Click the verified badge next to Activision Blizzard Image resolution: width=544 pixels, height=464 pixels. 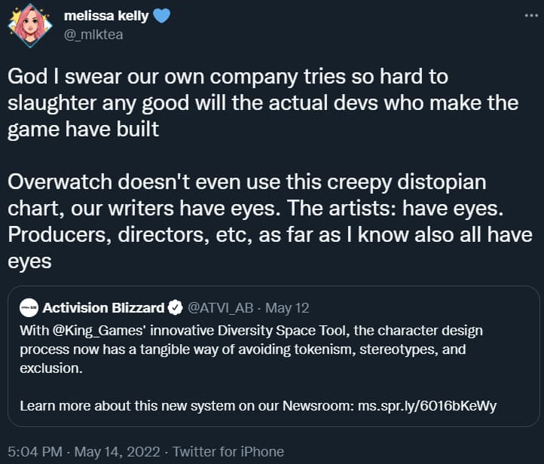(x=176, y=307)
